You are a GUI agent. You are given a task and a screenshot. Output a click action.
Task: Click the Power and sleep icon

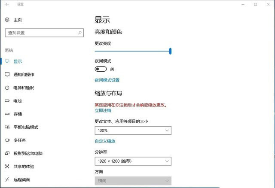(x=7, y=88)
